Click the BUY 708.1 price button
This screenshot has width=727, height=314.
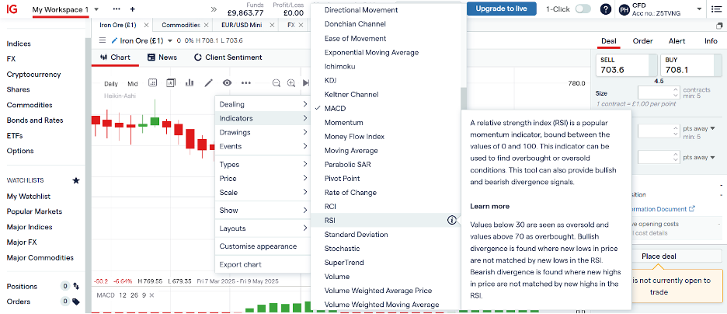click(x=690, y=65)
